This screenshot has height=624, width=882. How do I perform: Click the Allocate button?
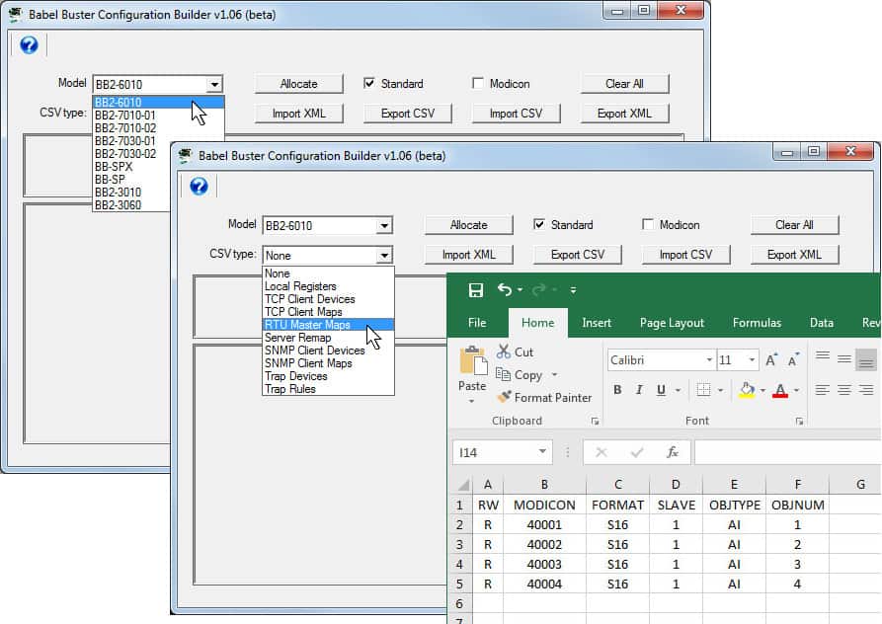(468, 225)
